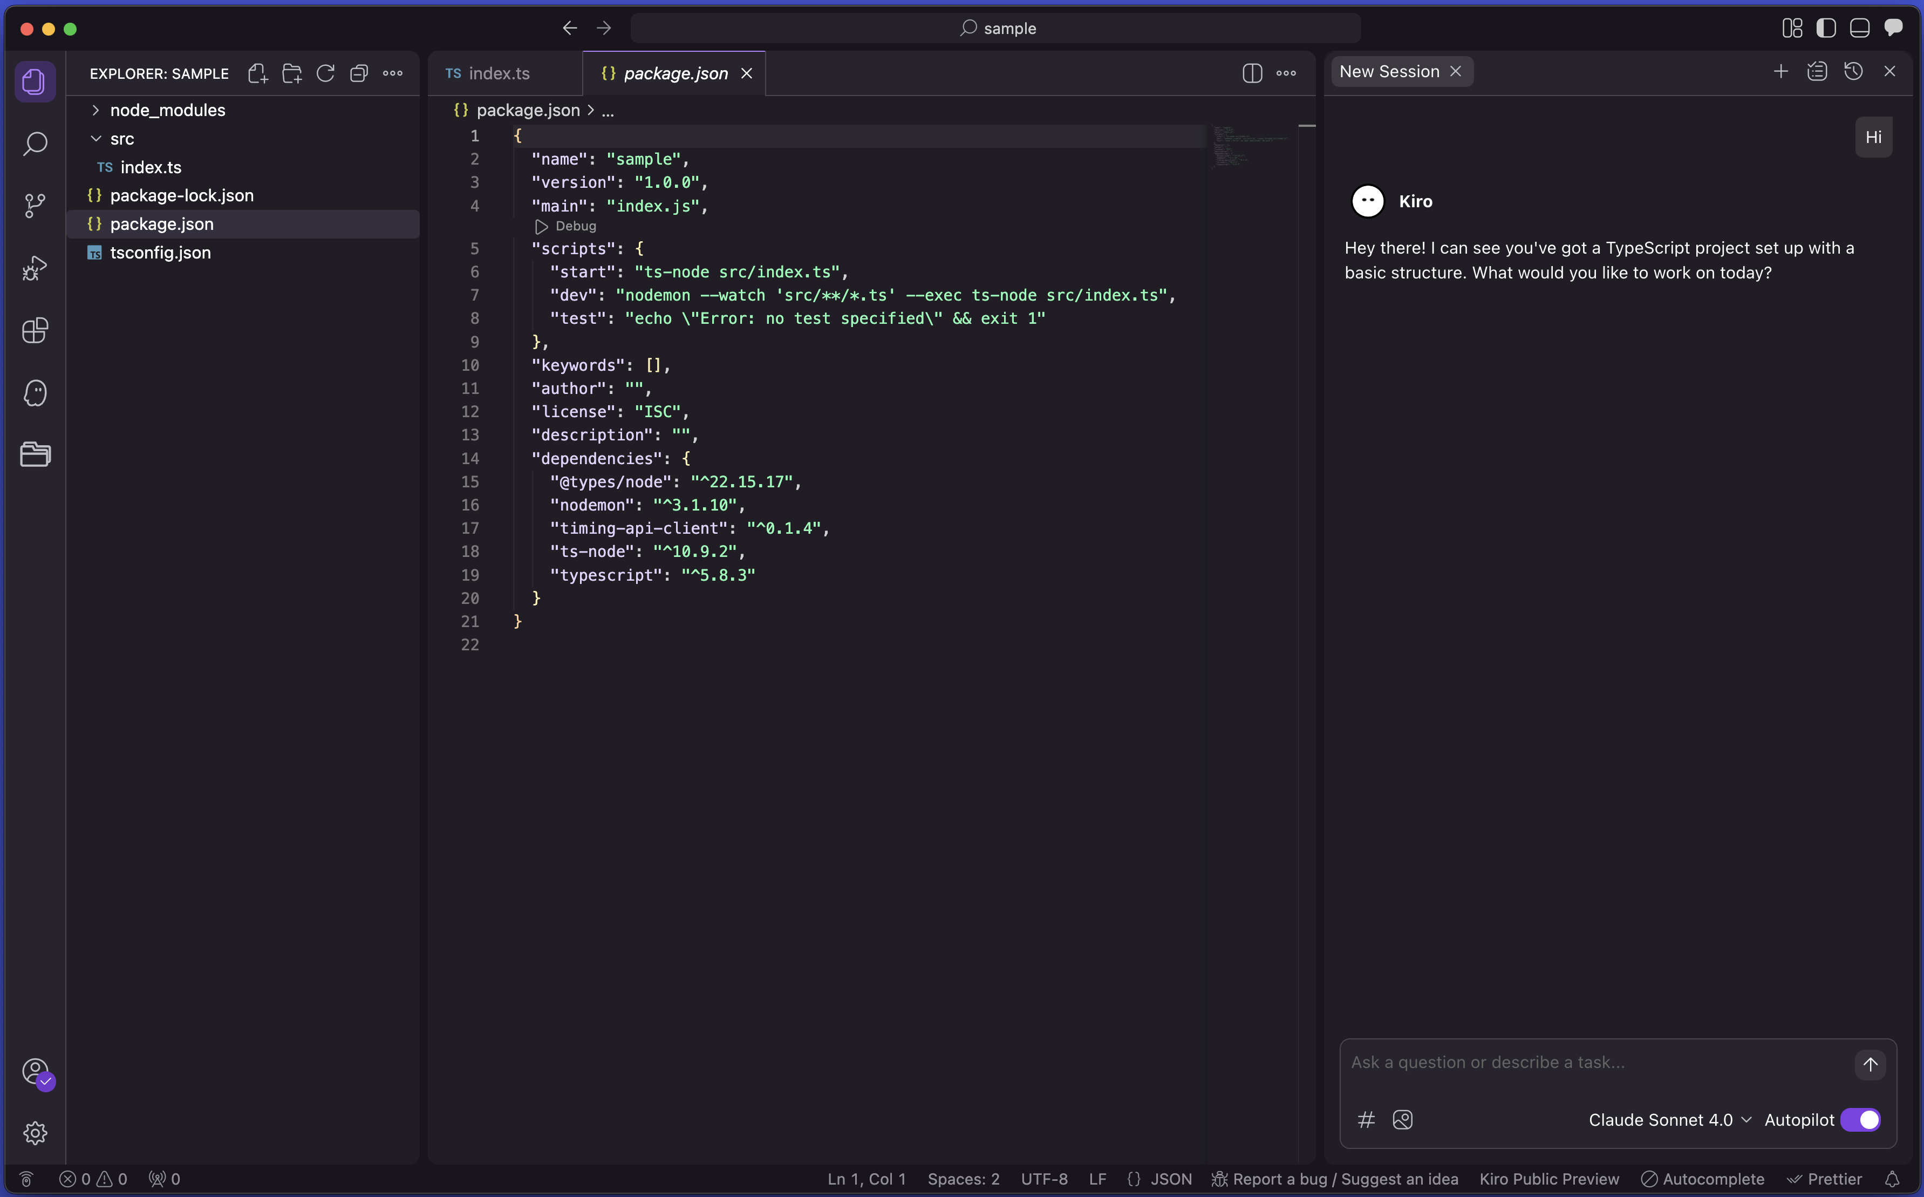This screenshot has width=1924, height=1197.
Task: Open the Kiro ghost panel icon
Action: [x=35, y=393]
